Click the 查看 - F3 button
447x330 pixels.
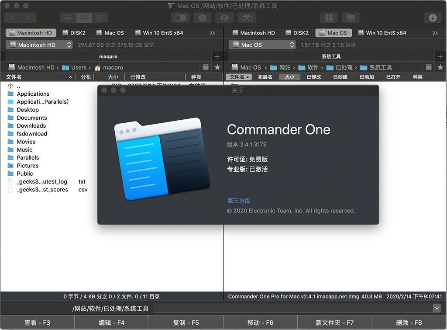pyautogui.click(x=38, y=323)
